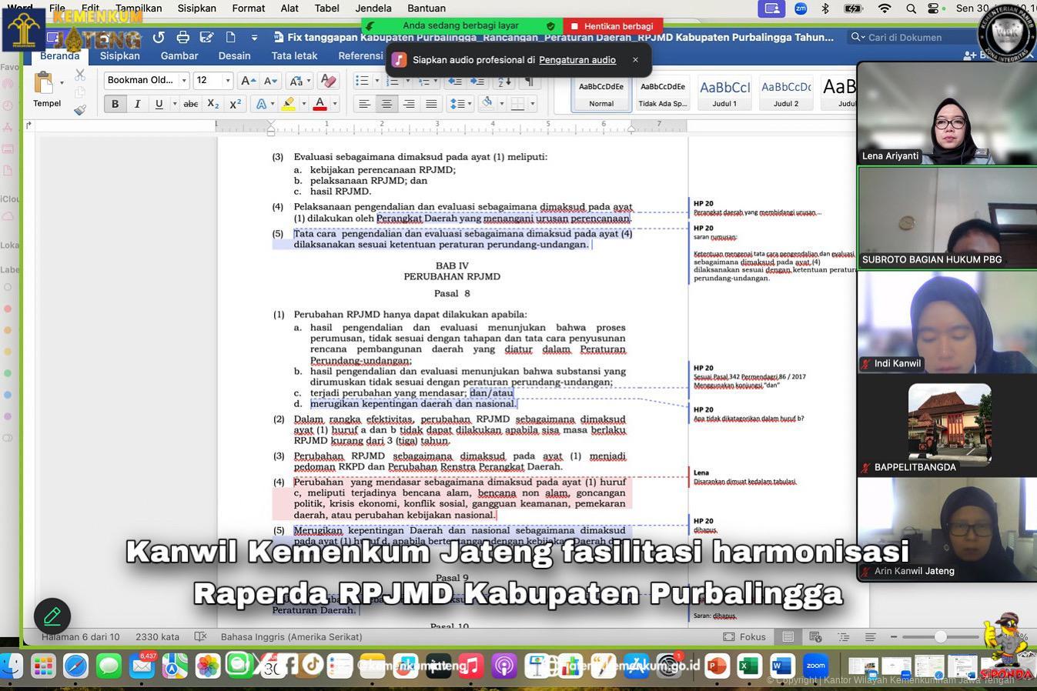Viewport: 1037px width, 691px height.
Task: Click the Format Painter brush icon
Action: pos(80,110)
